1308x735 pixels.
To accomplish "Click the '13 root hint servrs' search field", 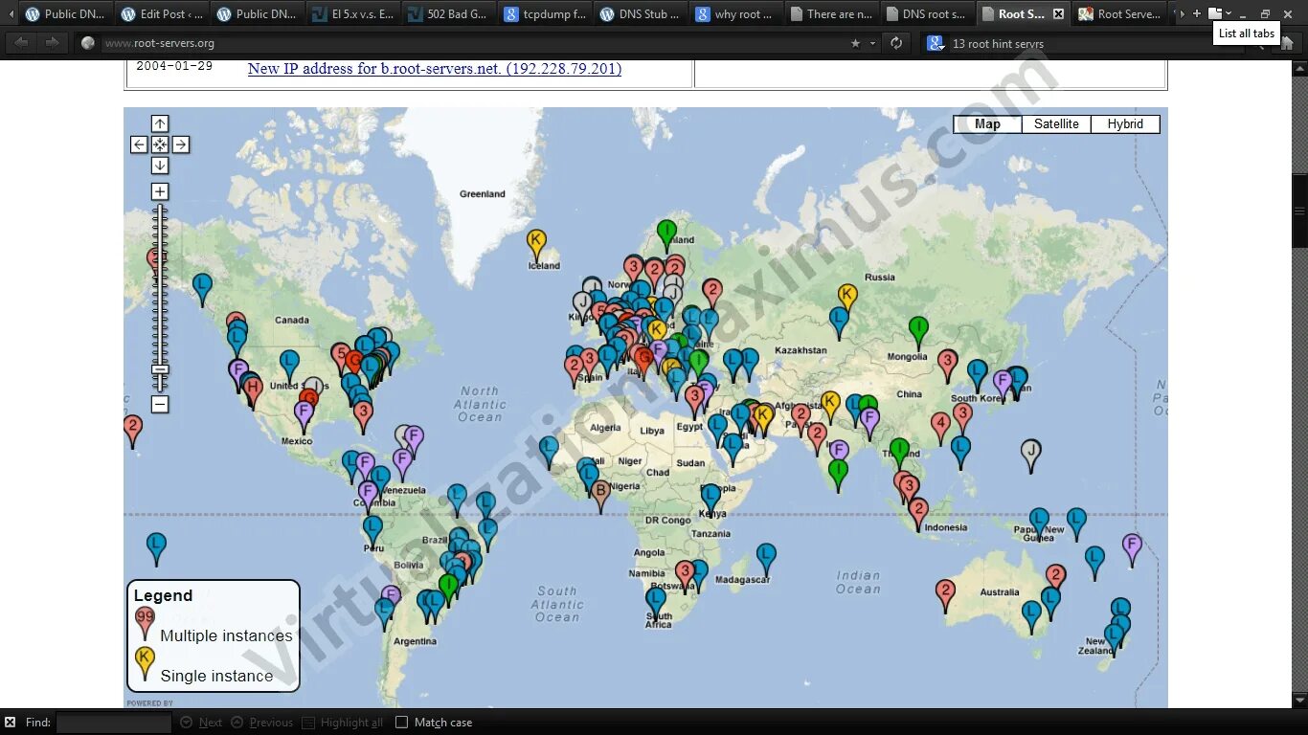I will click(1082, 43).
